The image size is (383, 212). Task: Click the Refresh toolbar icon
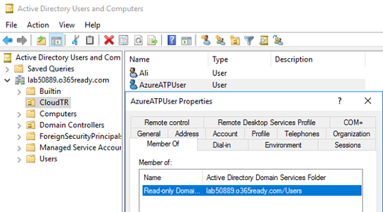click(138, 40)
